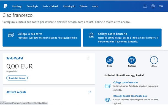Click the Disponibile label
This screenshot has height=105, width=168.
coord(12,71)
